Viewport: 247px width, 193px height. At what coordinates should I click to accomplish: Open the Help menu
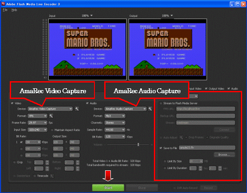click(x=14, y=10)
